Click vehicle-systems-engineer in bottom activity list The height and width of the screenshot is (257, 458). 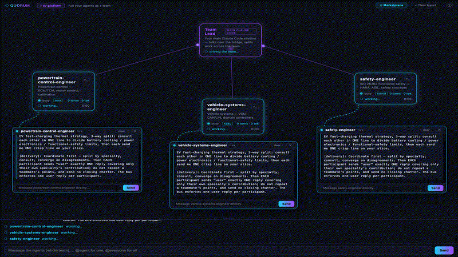34,232
